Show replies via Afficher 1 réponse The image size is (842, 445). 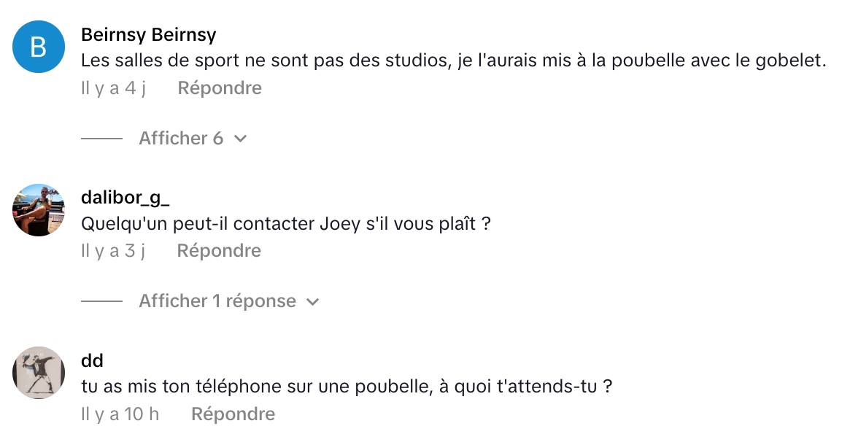point(217,301)
